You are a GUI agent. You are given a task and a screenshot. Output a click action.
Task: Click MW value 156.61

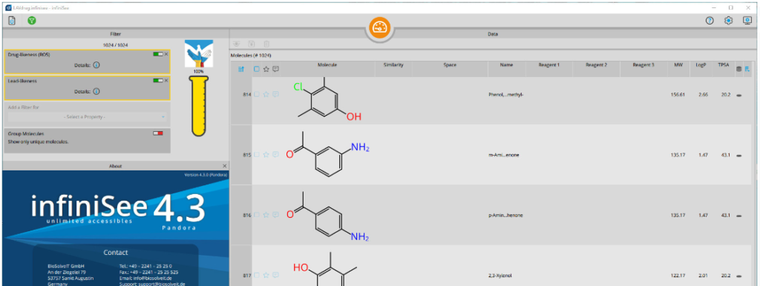pyautogui.click(x=678, y=95)
